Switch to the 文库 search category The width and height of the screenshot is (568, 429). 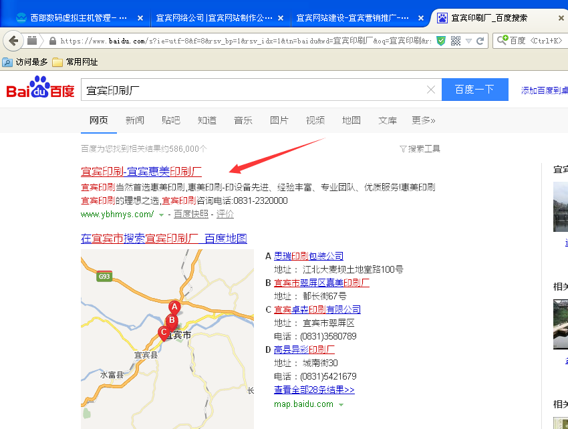(x=388, y=120)
